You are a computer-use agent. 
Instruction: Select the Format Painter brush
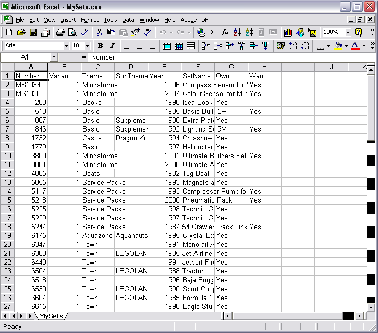(x=136, y=32)
